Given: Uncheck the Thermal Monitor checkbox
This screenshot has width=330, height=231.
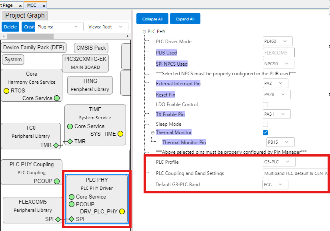Looking at the screenshot, I should click(265, 133).
